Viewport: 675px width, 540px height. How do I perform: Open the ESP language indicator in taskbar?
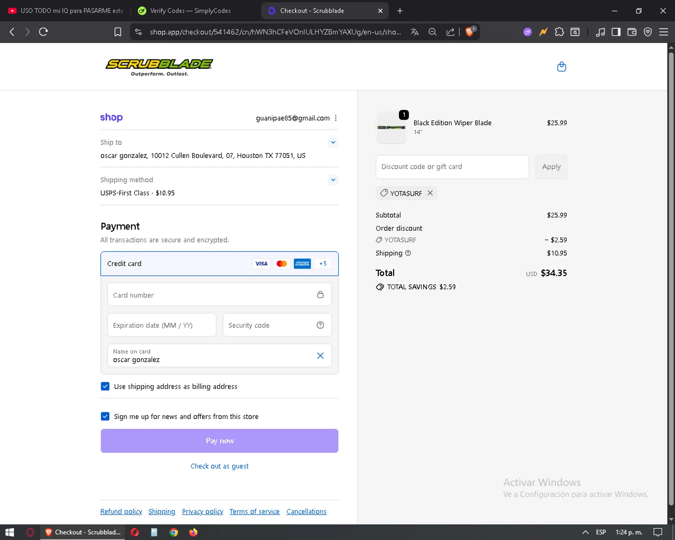coord(601,532)
